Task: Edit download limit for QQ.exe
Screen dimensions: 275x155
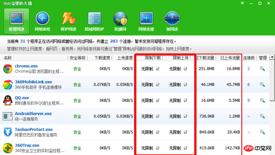Action: pyautogui.click(x=157, y=100)
